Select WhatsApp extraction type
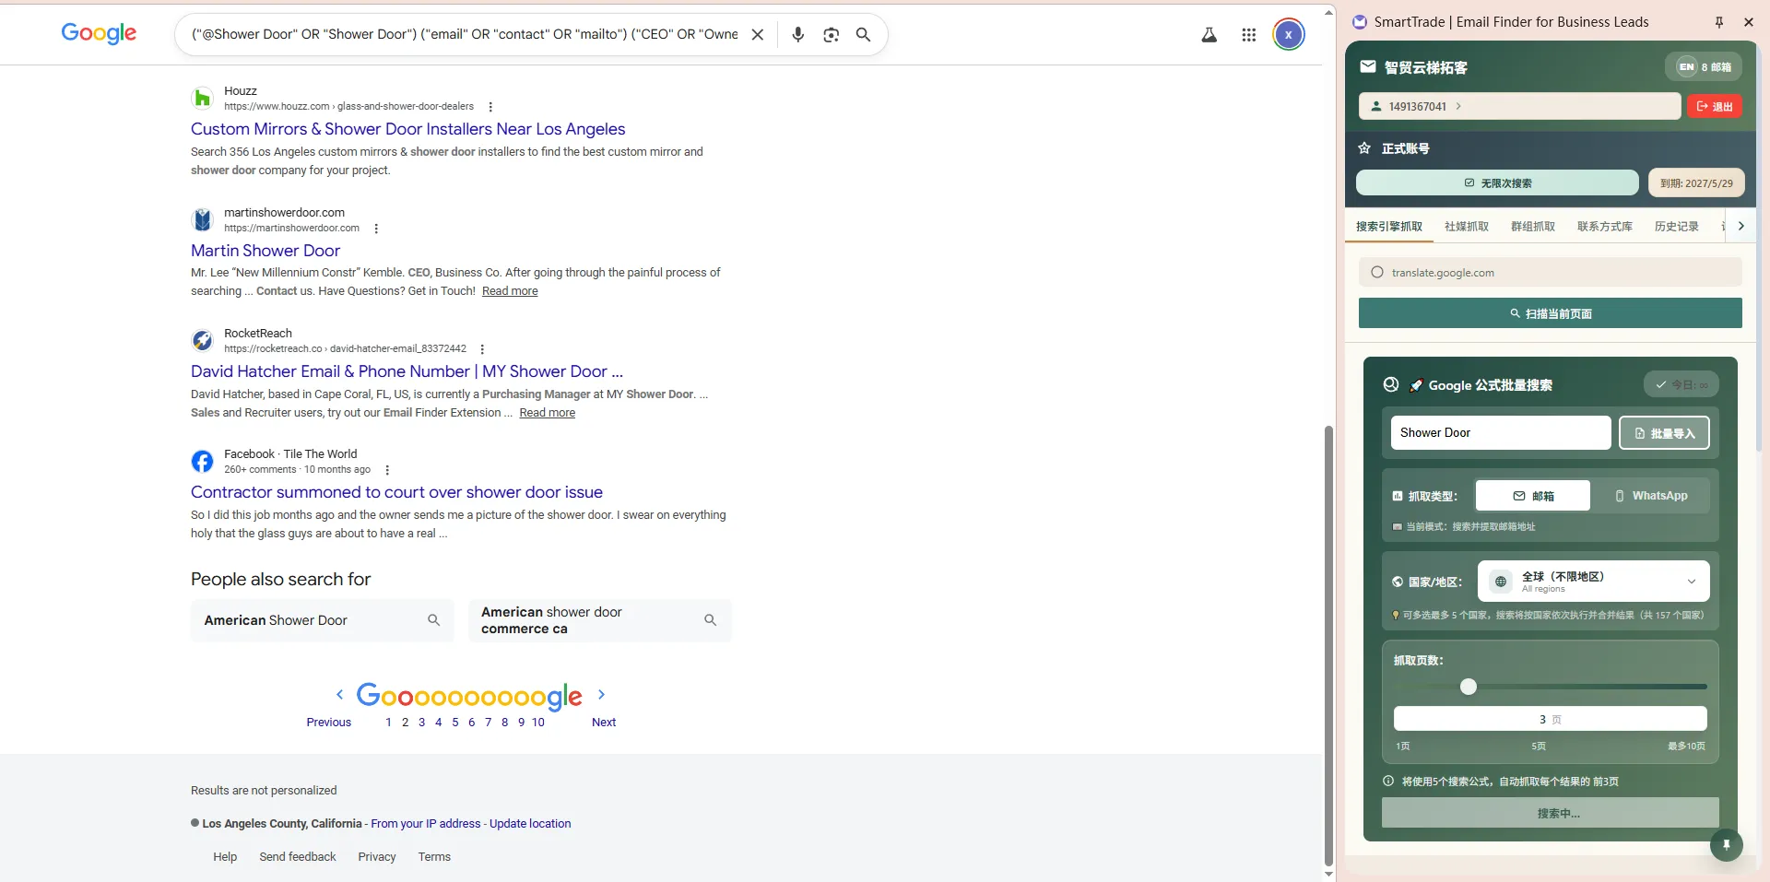This screenshot has width=1770, height=882. 1651,496
